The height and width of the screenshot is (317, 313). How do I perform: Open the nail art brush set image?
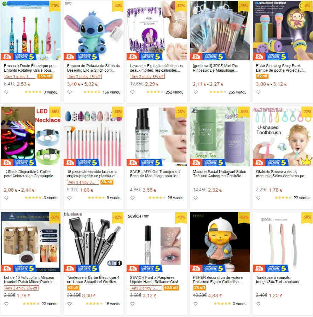click(93, 136)
